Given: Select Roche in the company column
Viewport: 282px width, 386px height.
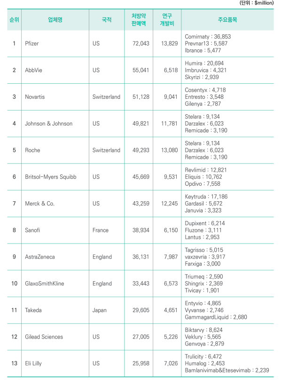Looking at the screenshot, I should 33,150.
